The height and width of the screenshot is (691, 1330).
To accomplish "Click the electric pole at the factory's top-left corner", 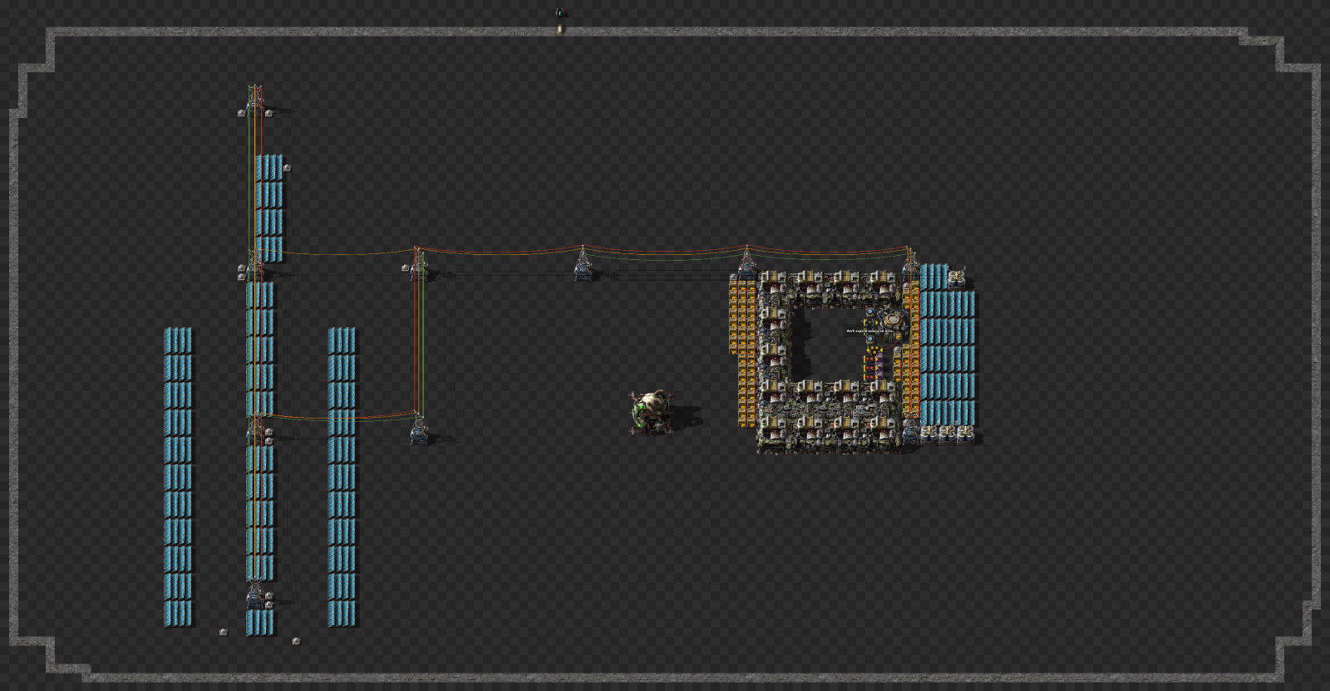I will [746, 264].
